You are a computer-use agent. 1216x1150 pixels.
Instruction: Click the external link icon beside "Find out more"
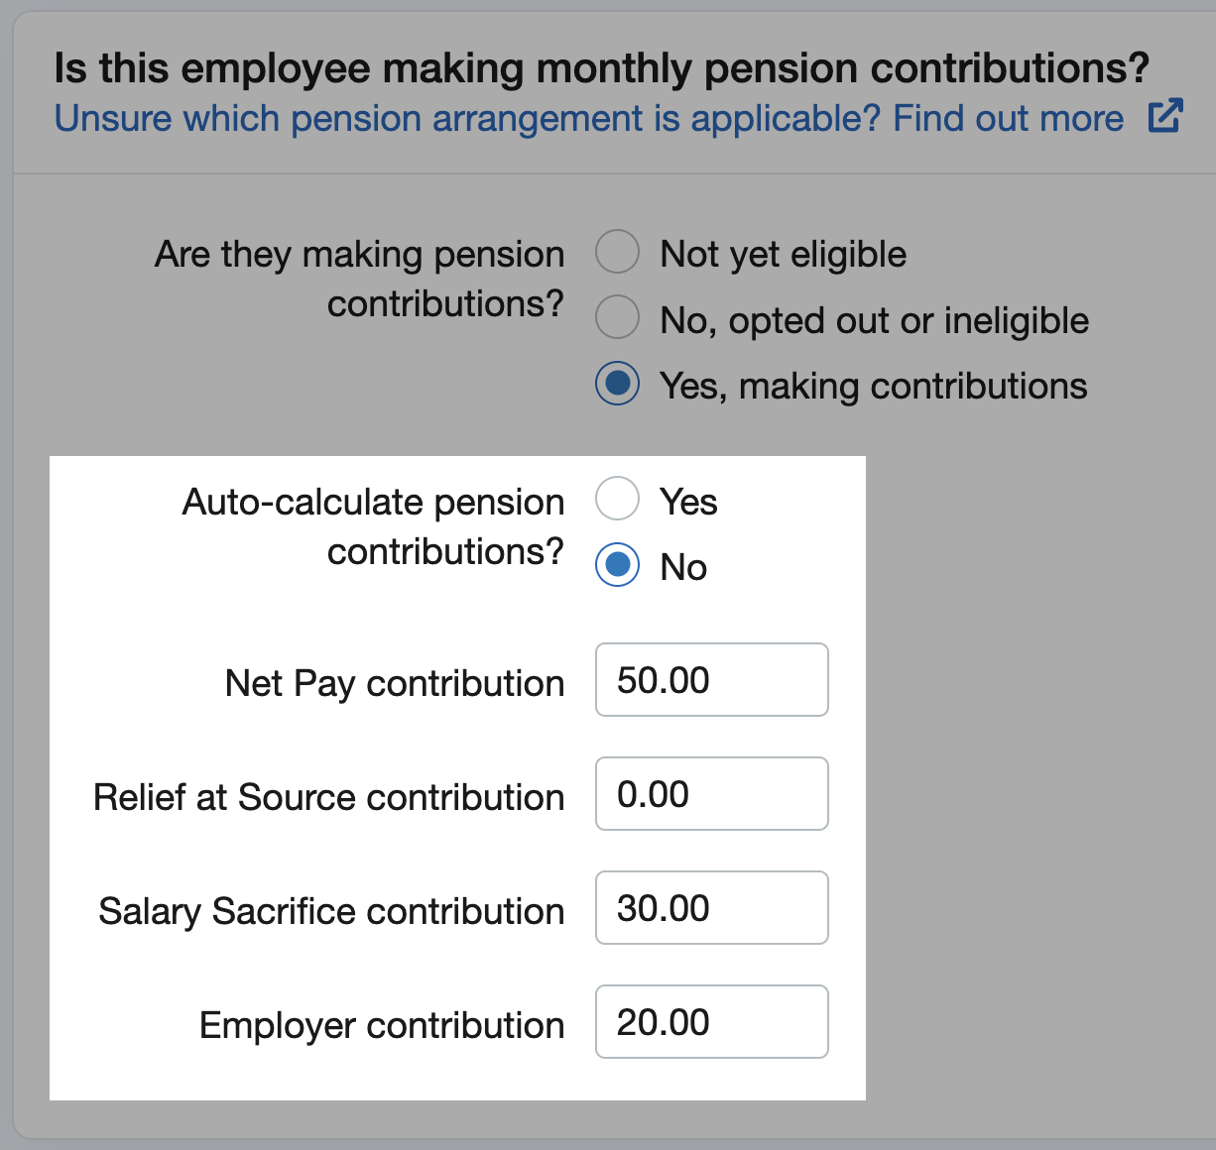(1167, 117)
